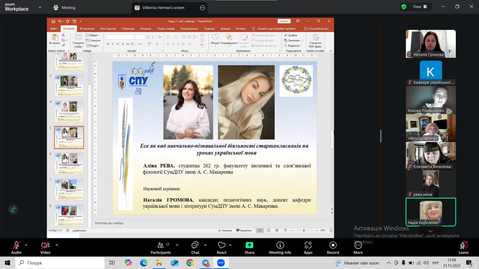
Task: Toggle the View layout button
Action: (415, 7)
